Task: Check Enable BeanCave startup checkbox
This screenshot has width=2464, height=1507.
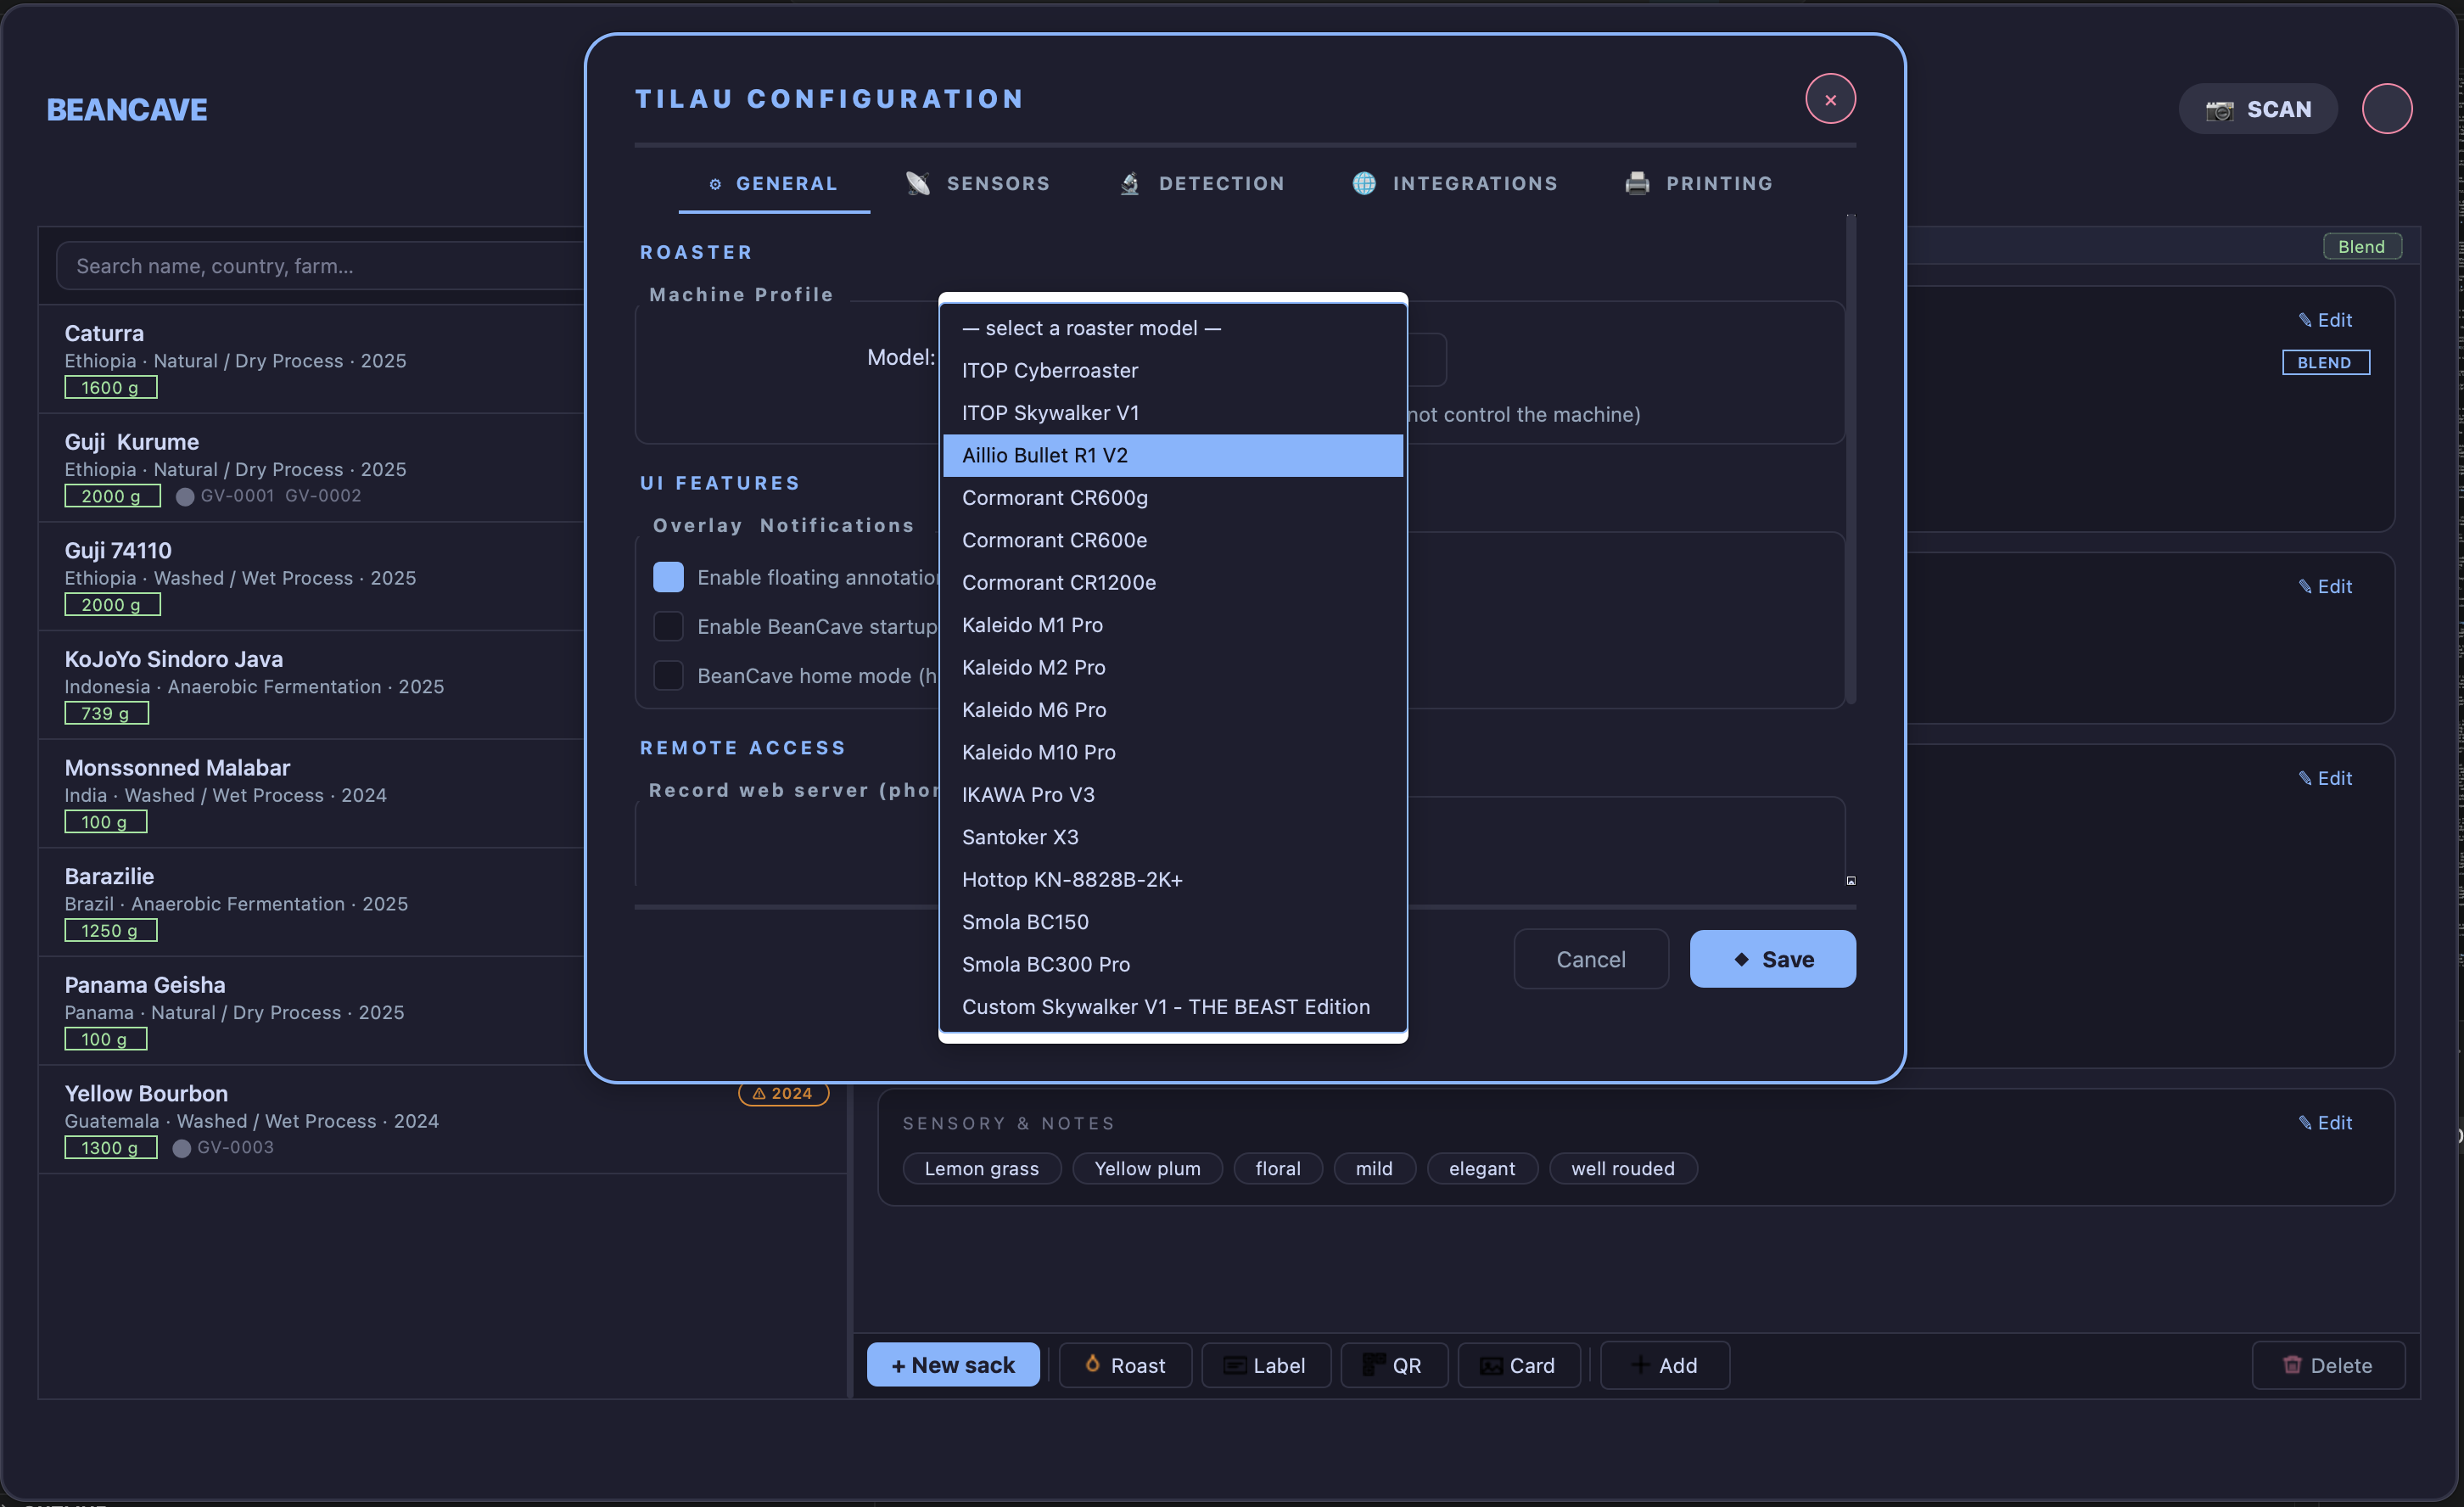Action: click(x=668, y=626)
